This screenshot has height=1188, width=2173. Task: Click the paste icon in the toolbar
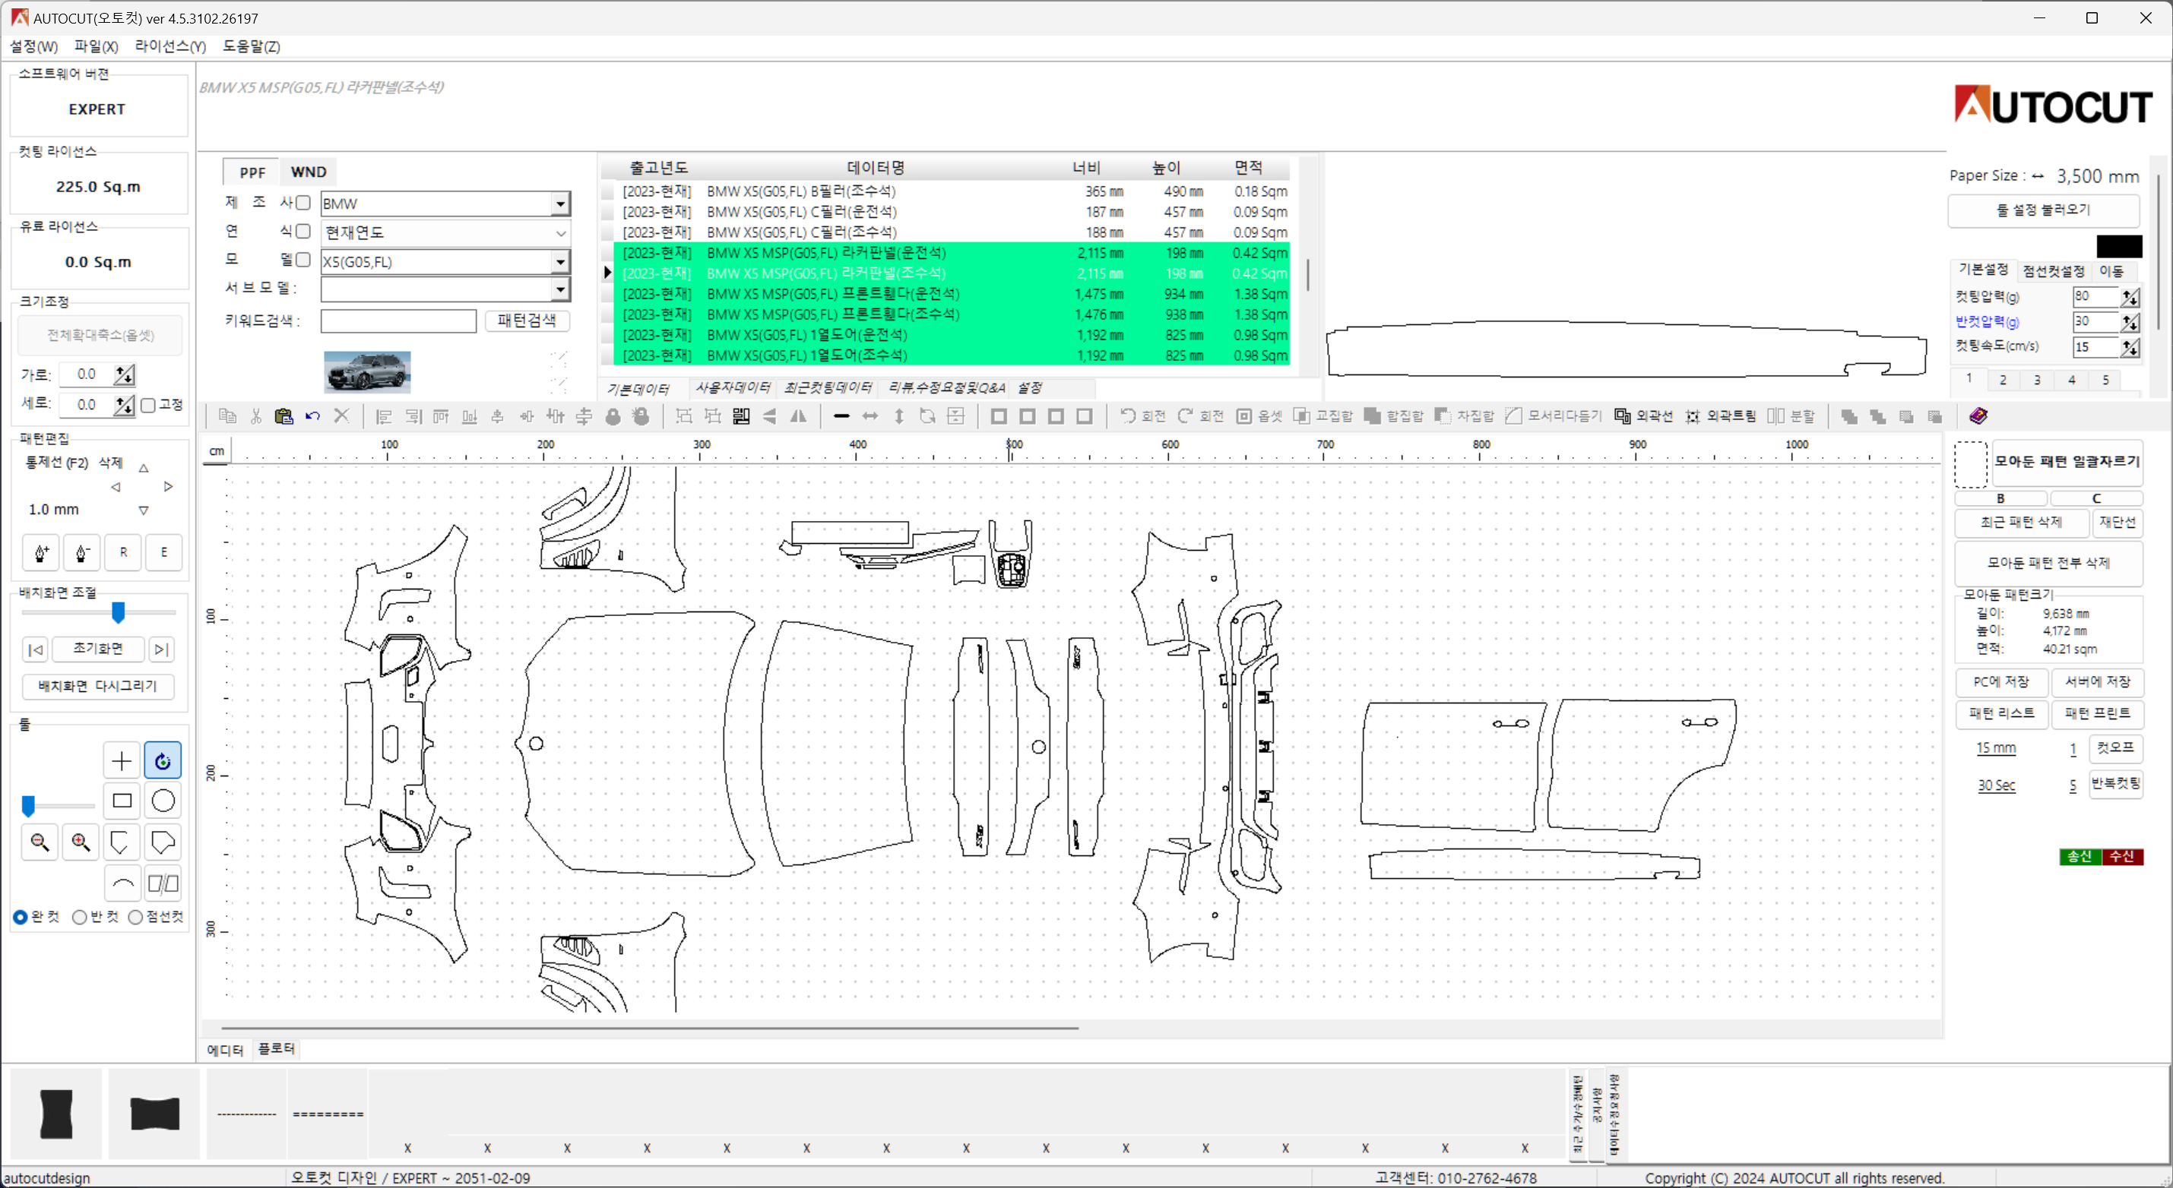click(x=284, y=415)
